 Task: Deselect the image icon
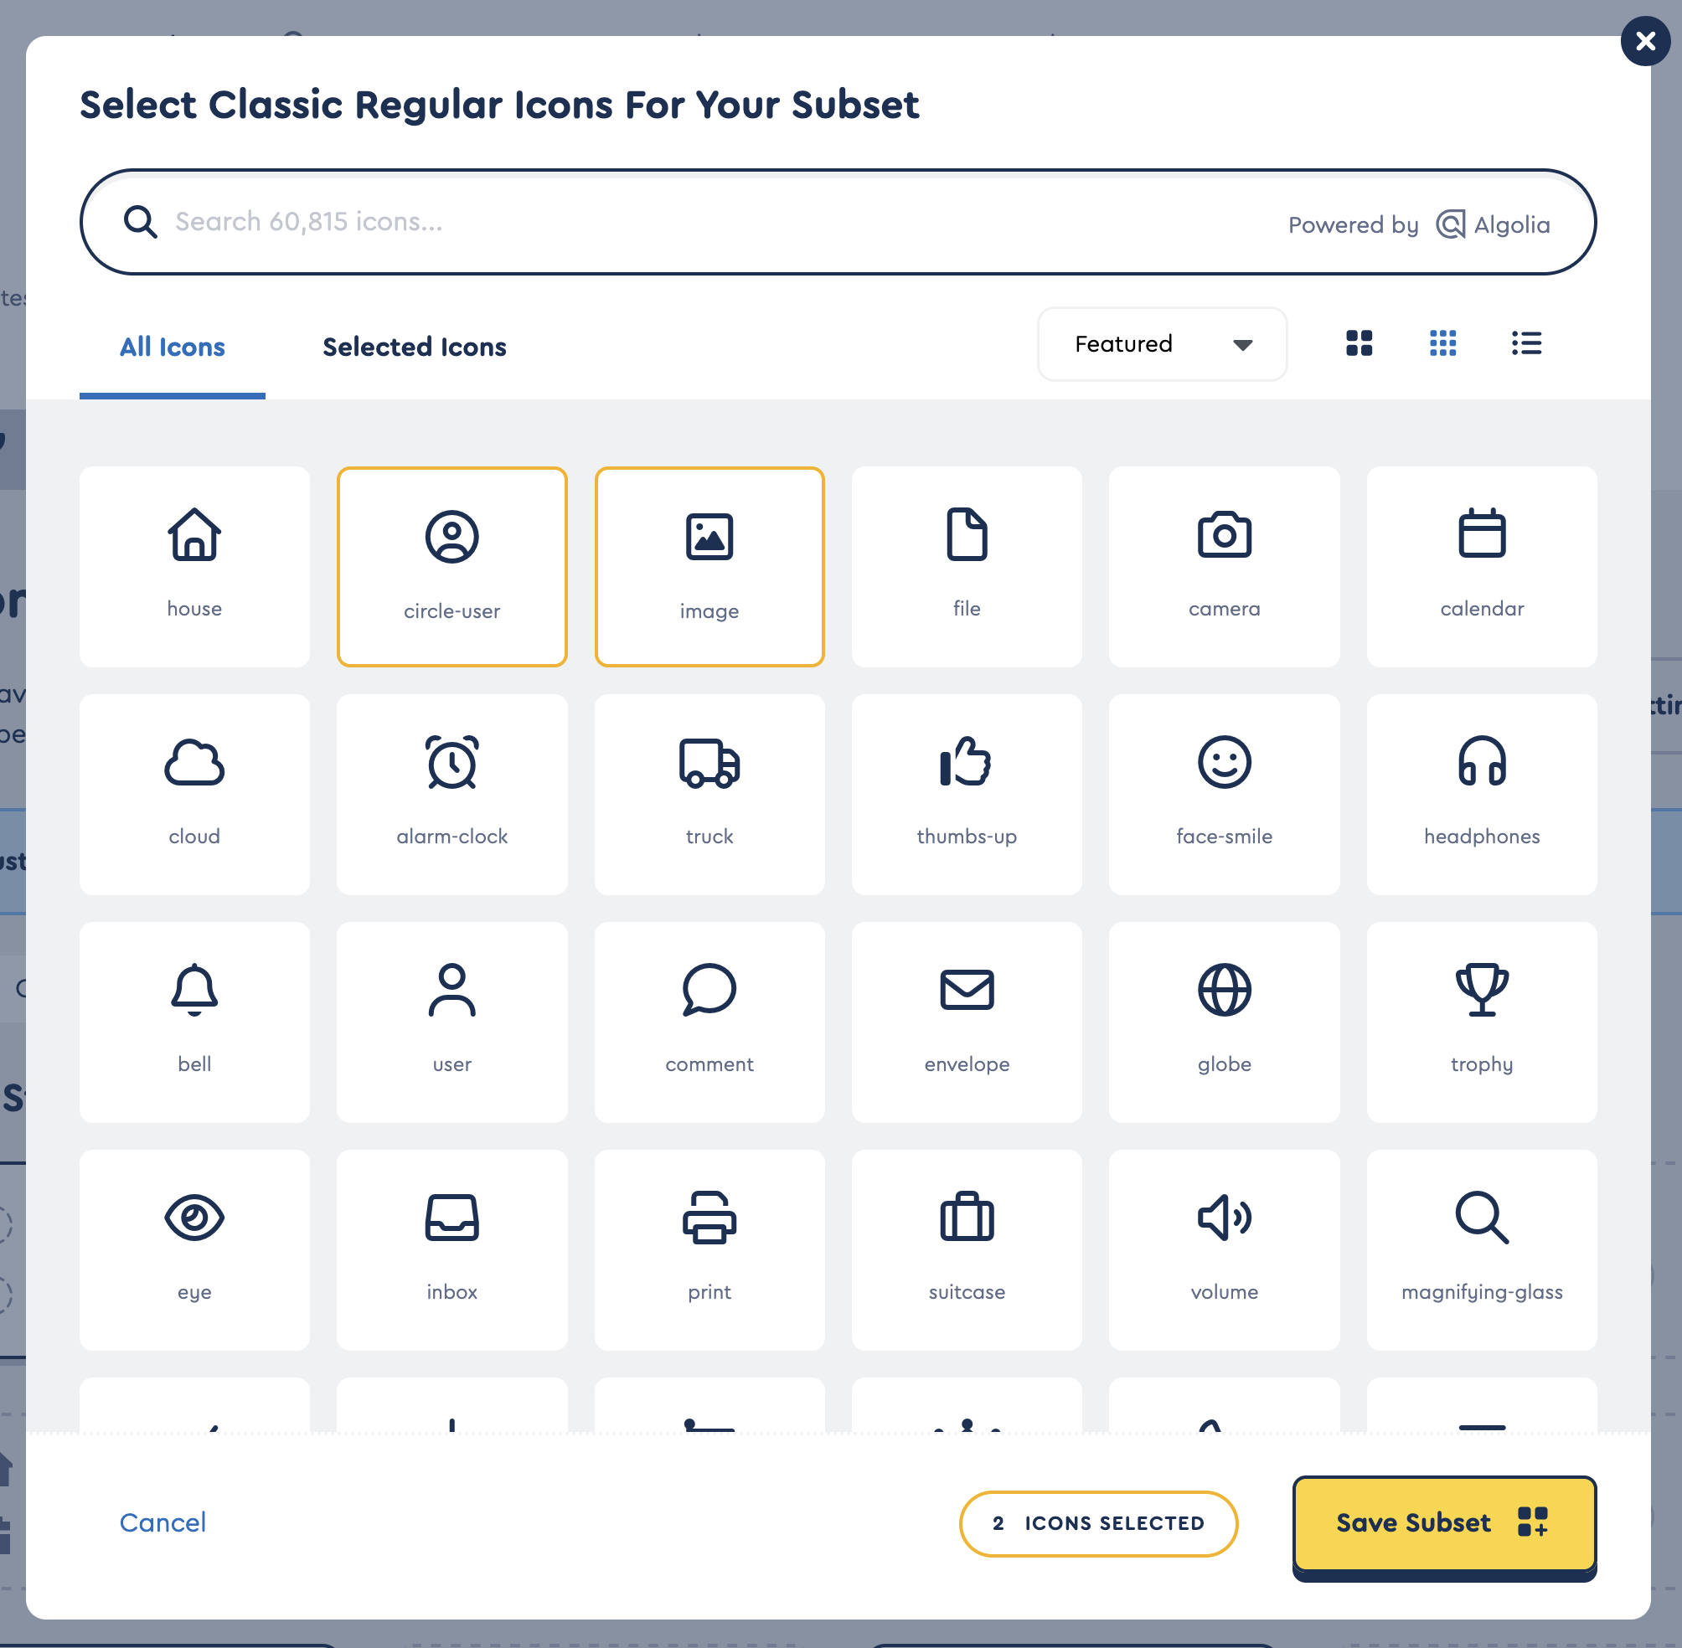click(x=709, y=567)
